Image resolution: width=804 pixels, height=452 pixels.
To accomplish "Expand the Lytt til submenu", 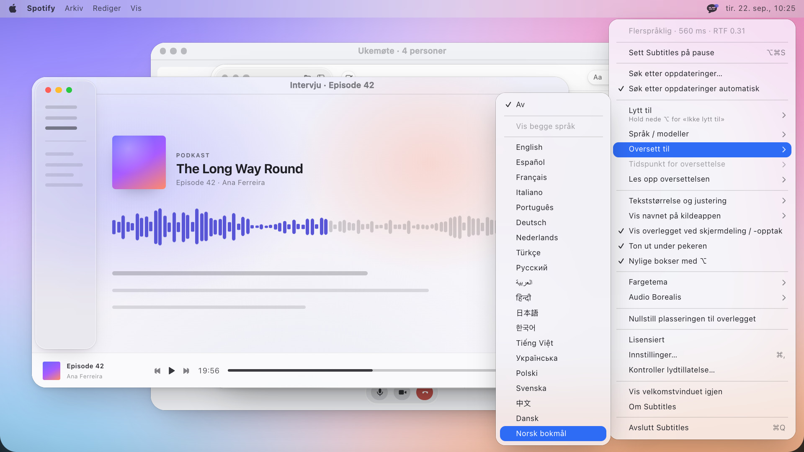I will click(x=702, y=115).
